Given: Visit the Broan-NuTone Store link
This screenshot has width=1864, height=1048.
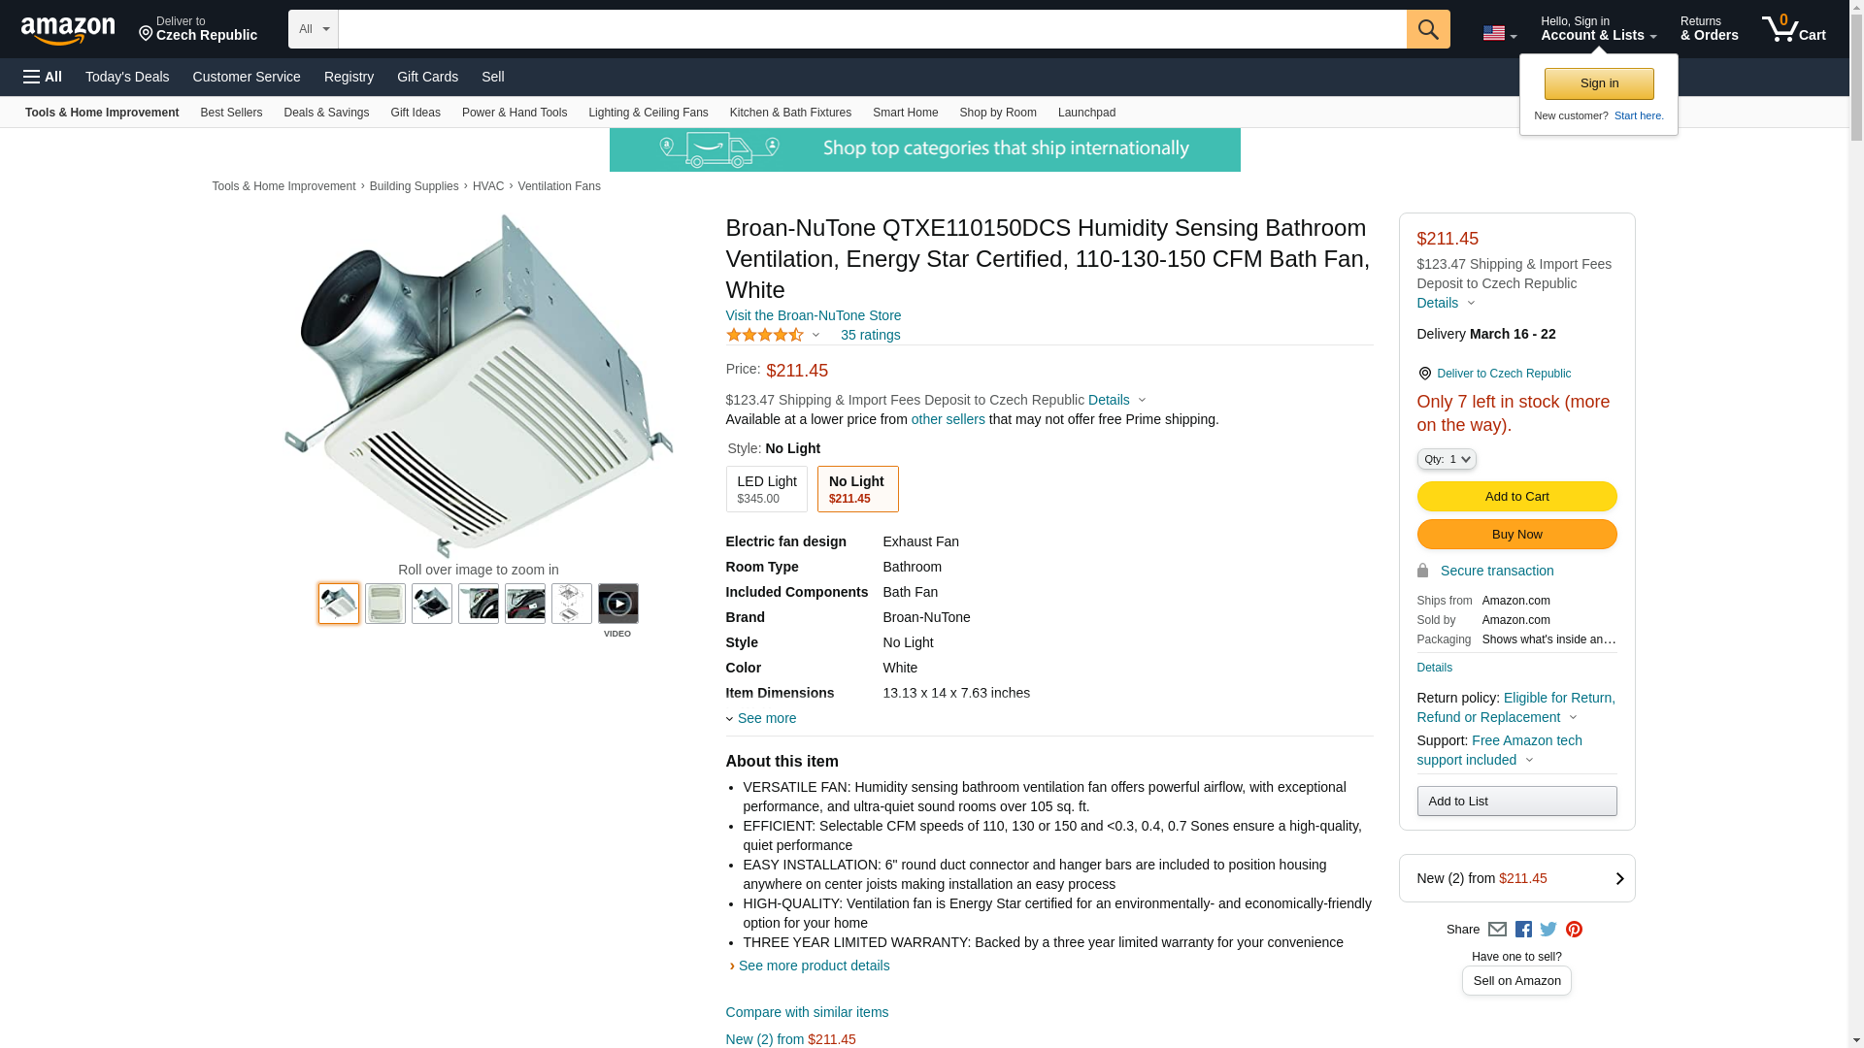Looking at the screenshot, I should click(x=813, y=315).
